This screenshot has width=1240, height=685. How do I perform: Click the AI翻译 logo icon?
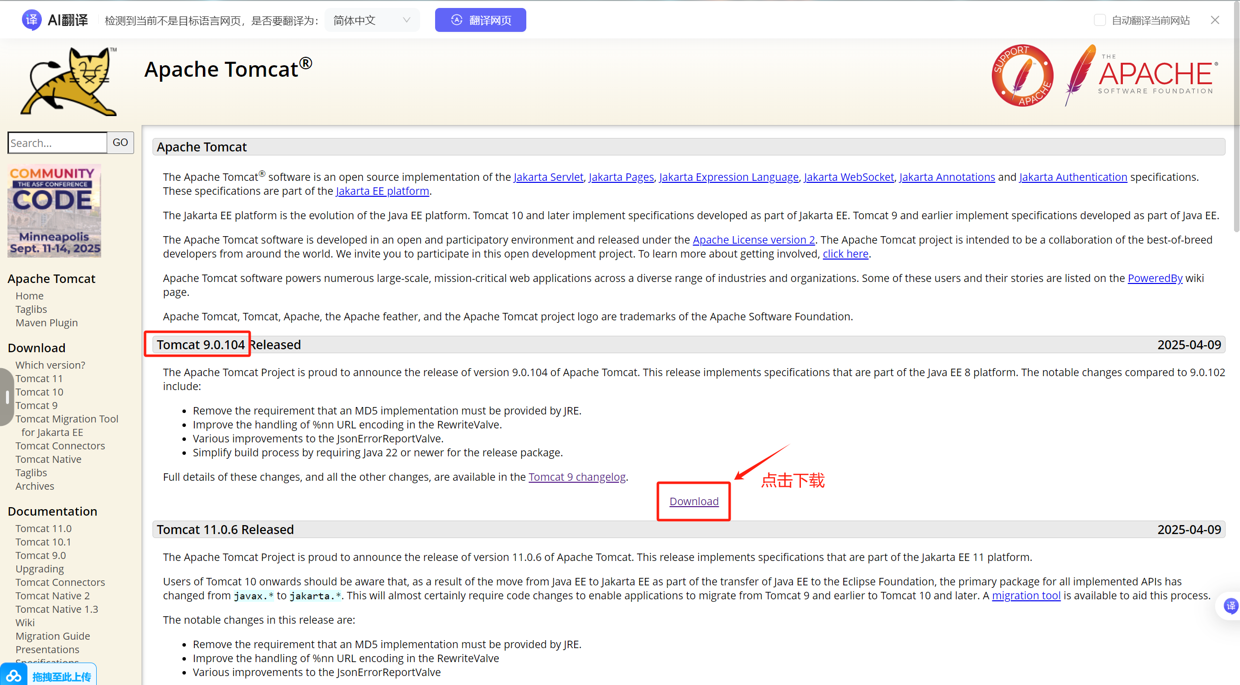tap(31, 20)
